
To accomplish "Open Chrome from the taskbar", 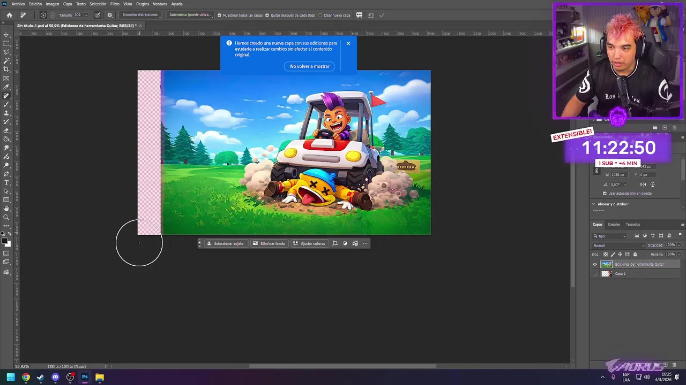I will pyautogui.click(x=26, y=377).
